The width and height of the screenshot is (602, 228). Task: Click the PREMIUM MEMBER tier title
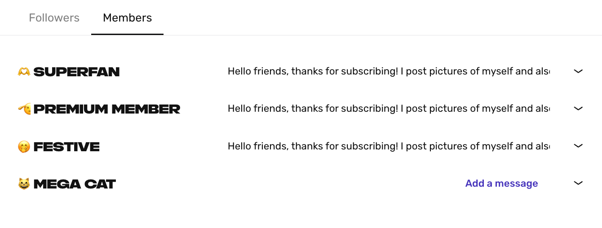point(107,109)
